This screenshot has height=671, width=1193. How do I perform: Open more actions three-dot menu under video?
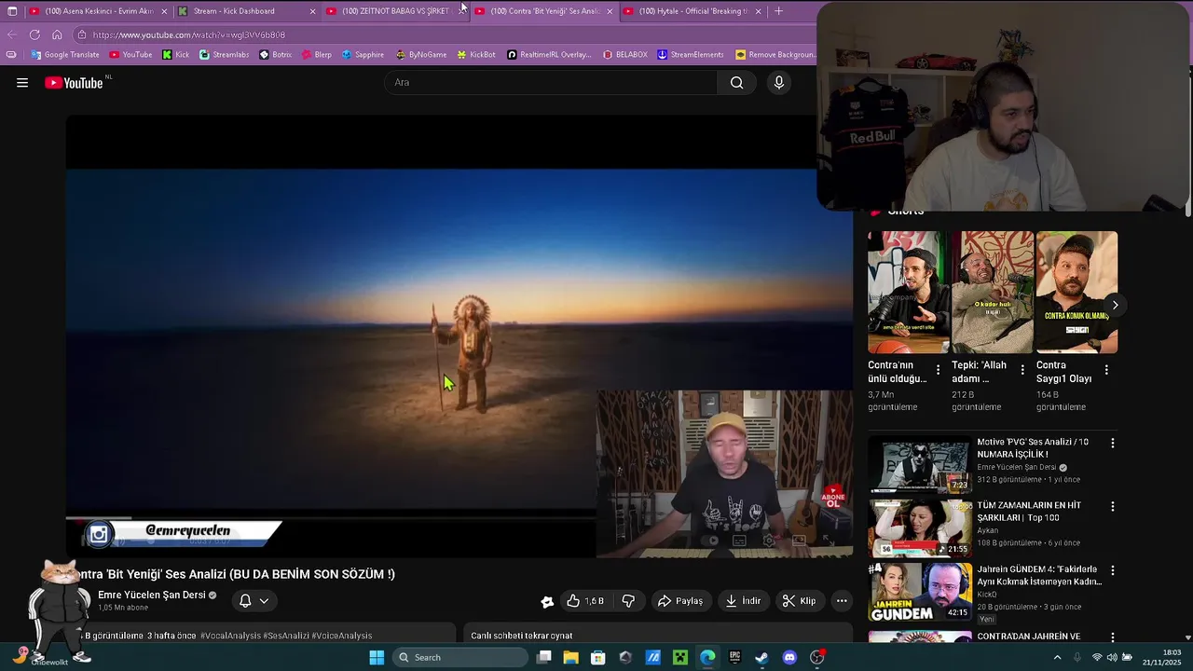coord(842,601)
